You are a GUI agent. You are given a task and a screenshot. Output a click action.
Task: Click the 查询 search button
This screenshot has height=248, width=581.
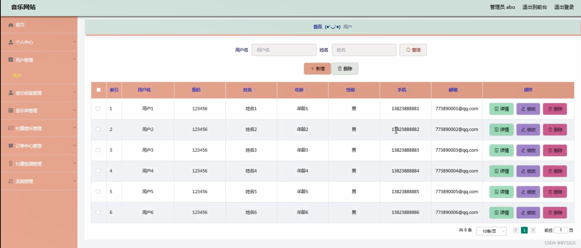413,50
